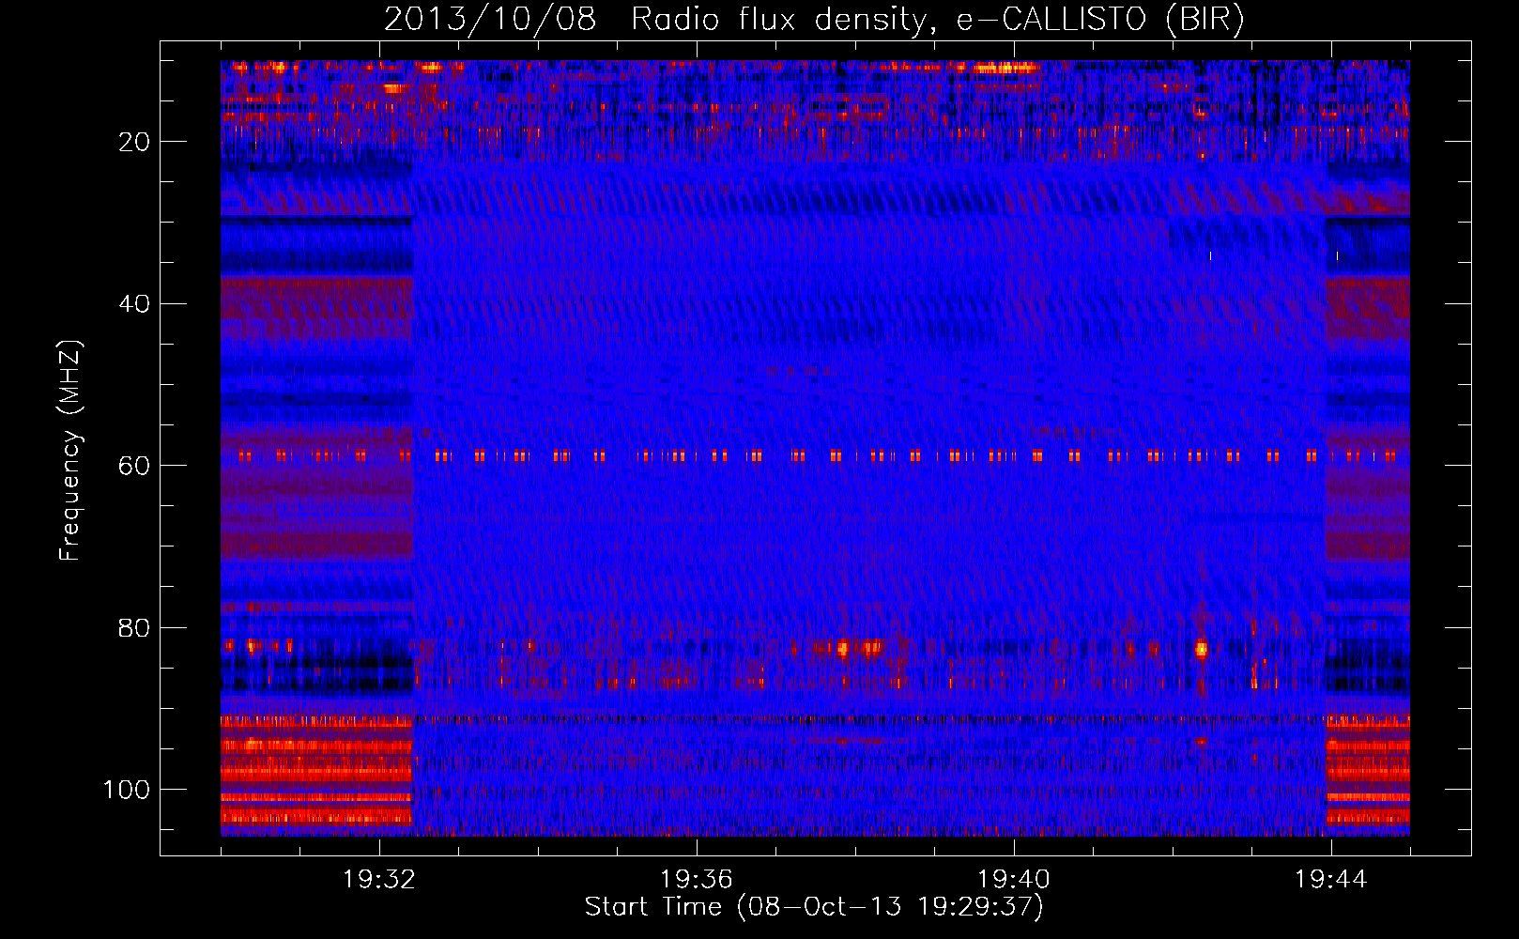Select the 19:44 time tick label
Screen dimensions: 1519x939
(1330, 880)
